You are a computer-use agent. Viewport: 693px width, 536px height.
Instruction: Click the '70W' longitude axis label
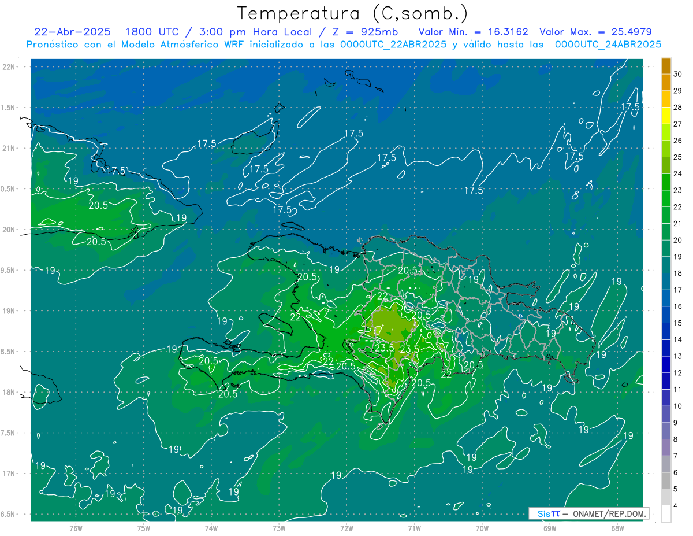pyautogui.click(x=482, y=528)
